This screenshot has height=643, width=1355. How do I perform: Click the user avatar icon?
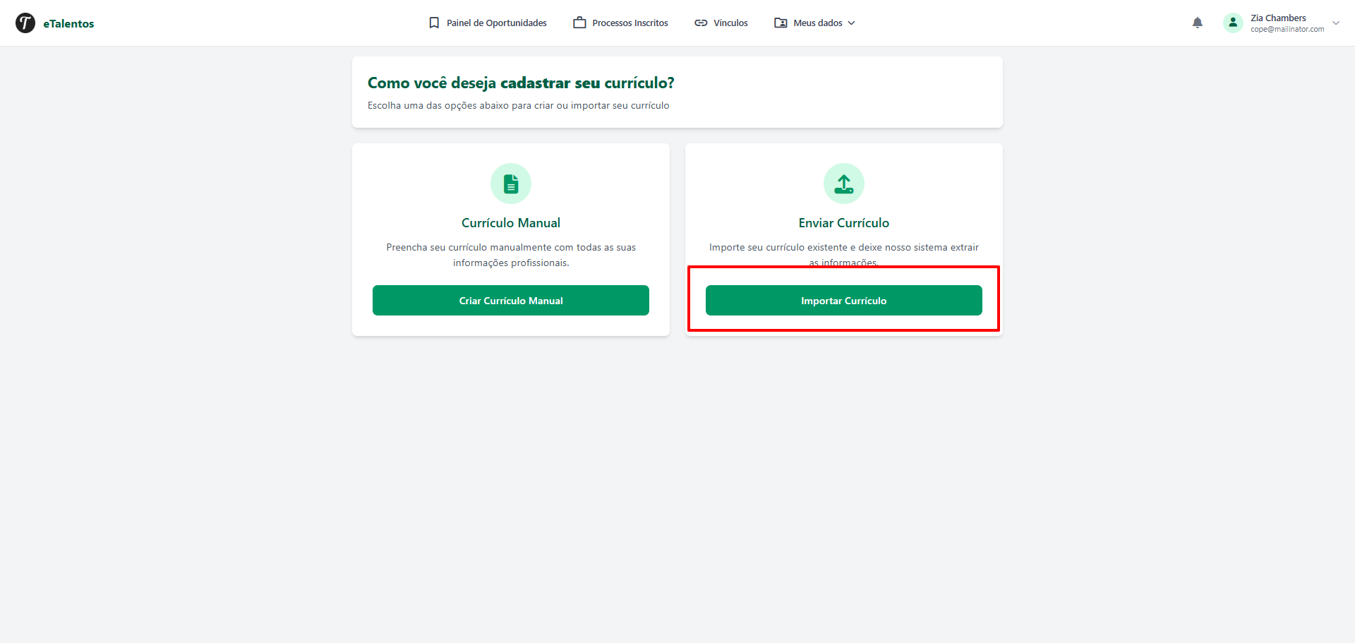pos(1233,23)
